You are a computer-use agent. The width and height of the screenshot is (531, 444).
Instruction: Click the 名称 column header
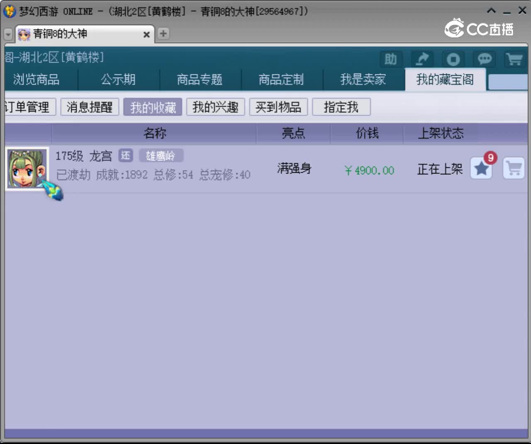point(154,133)
